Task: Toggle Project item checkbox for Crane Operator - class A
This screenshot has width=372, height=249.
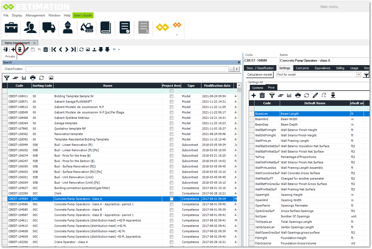Action: 171,242
